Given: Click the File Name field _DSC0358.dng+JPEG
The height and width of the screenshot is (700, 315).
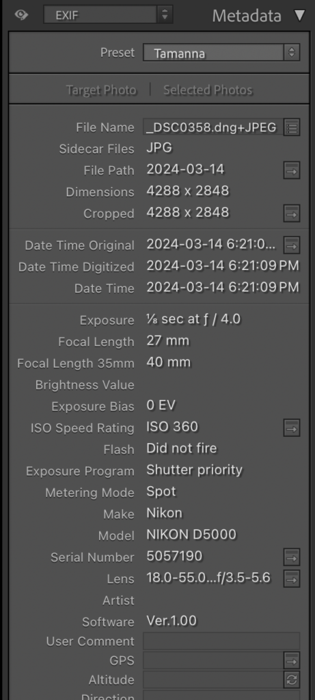Looking at the screenshot, I should tap(213, 127).
